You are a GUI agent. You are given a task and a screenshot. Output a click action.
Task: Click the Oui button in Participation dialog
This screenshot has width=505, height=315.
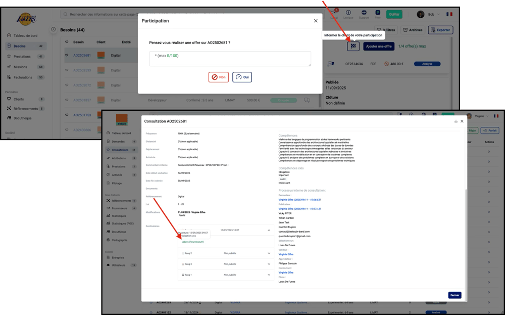pos(242,77)
